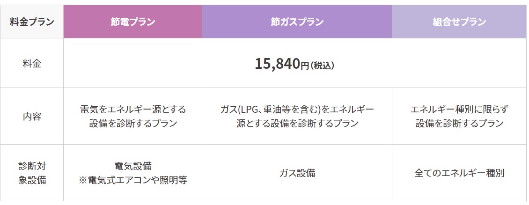Click the (税込) tax-included label
Image resolution: width=529 pixels, height=205 pixels.
322,66
